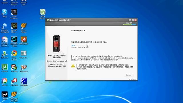Image resolution: width=183 pixels, height=103 pixels.
Task: Minimize the Nokia Software Updater window
Action: click(133, 20)
